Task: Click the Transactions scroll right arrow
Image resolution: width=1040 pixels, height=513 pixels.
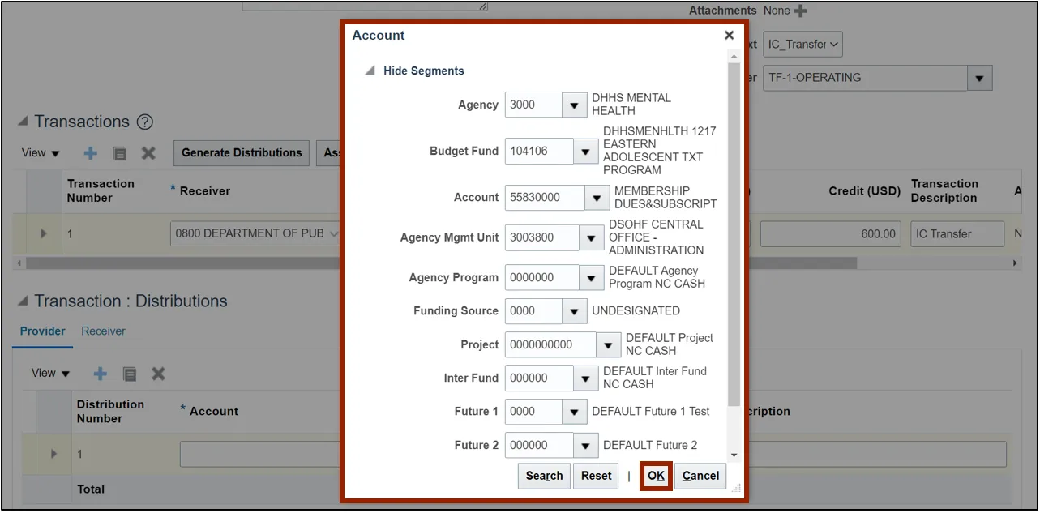Action: click(x=1016, y=263)
